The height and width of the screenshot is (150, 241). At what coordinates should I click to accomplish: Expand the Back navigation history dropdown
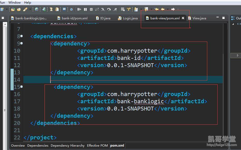pos(168,9)
